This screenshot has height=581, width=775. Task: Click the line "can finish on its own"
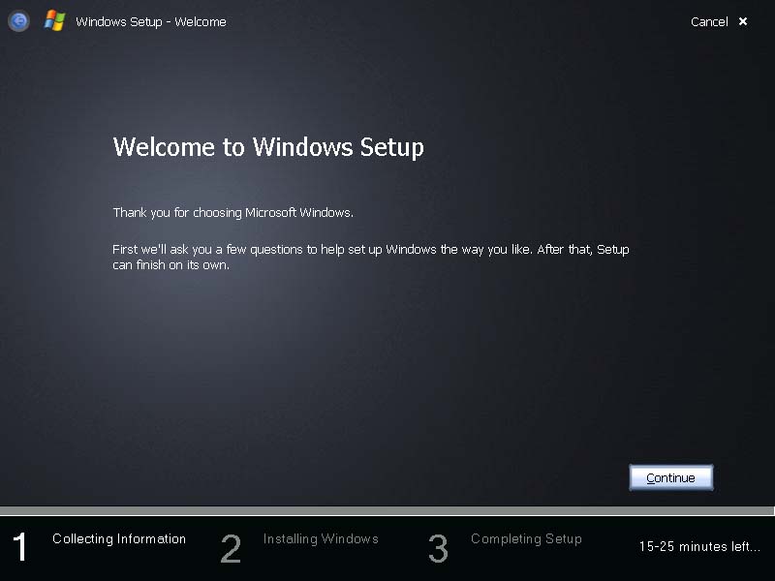[x=171, y=264]
